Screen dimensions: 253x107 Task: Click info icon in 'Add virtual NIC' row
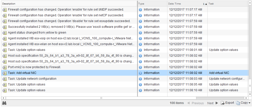(x=140, y=73)
